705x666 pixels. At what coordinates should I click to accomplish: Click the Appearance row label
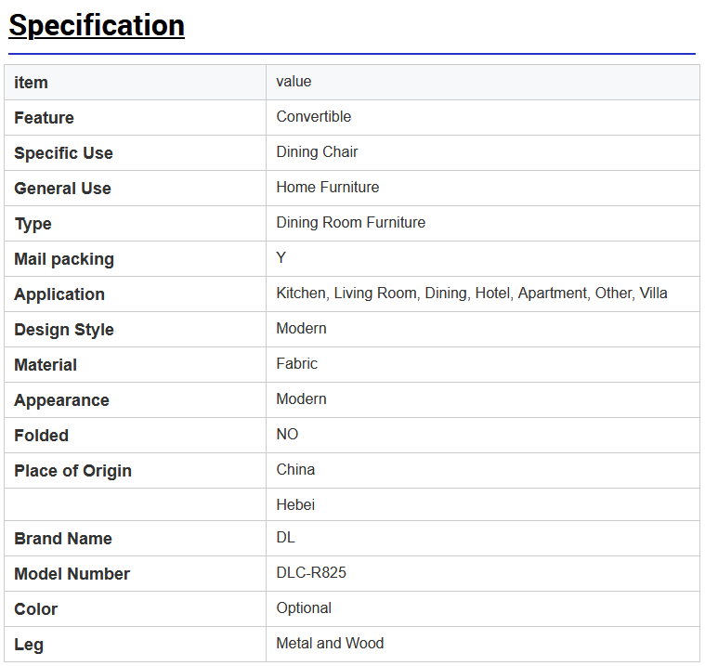click(61, 400)
